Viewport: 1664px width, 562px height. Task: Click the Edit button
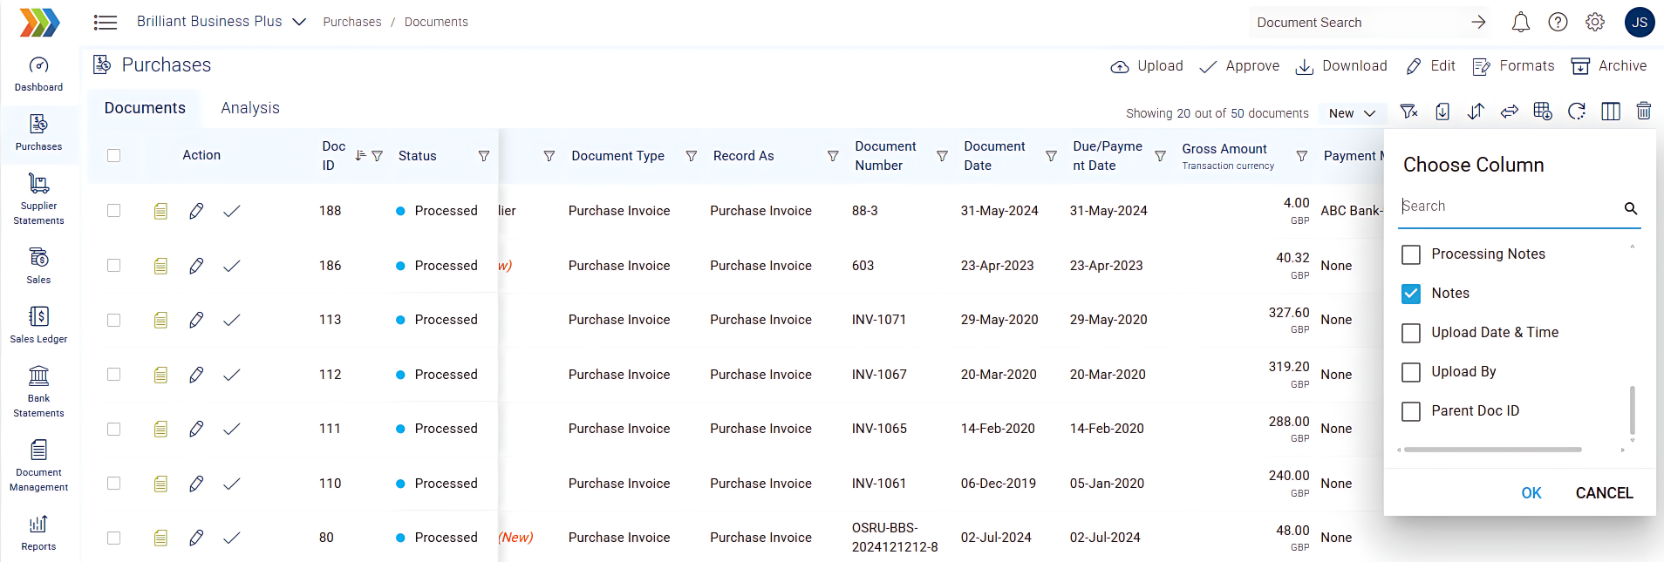coord(1430,66)
